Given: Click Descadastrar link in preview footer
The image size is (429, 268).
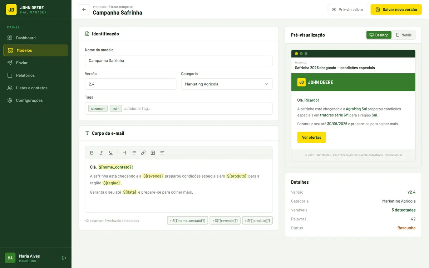Looking at the screenshot, I should (394, 155).
